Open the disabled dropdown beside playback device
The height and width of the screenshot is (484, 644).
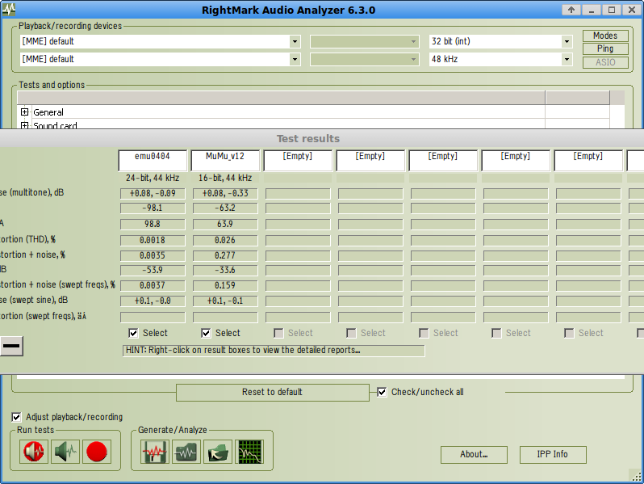click(365, 41)
